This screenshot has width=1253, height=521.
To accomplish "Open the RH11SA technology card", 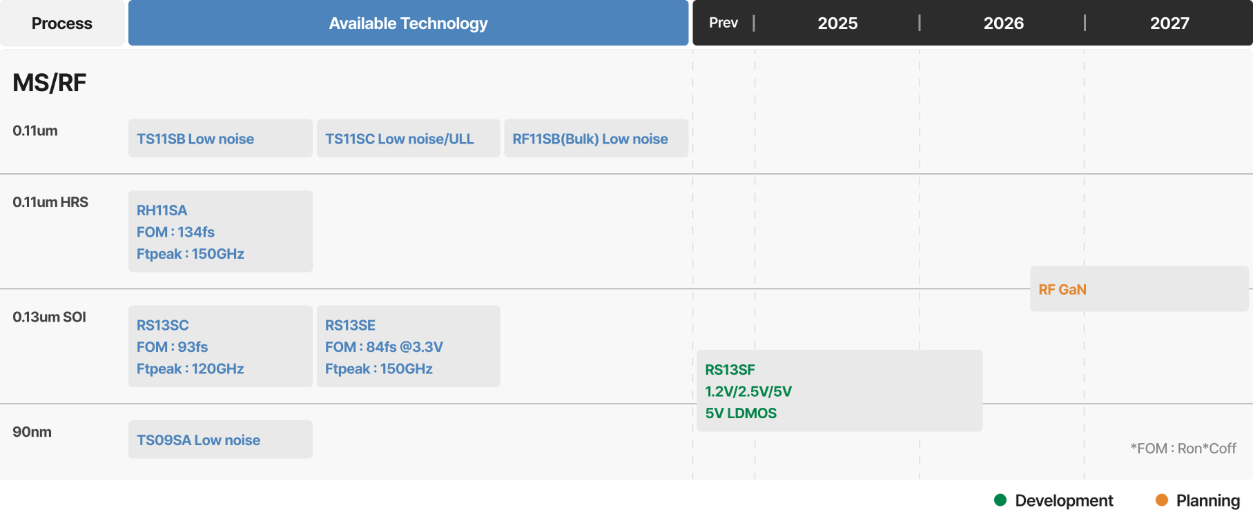I will tap(220, 232).
